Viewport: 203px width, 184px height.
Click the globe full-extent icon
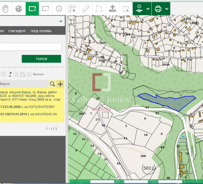pos(19,9)
